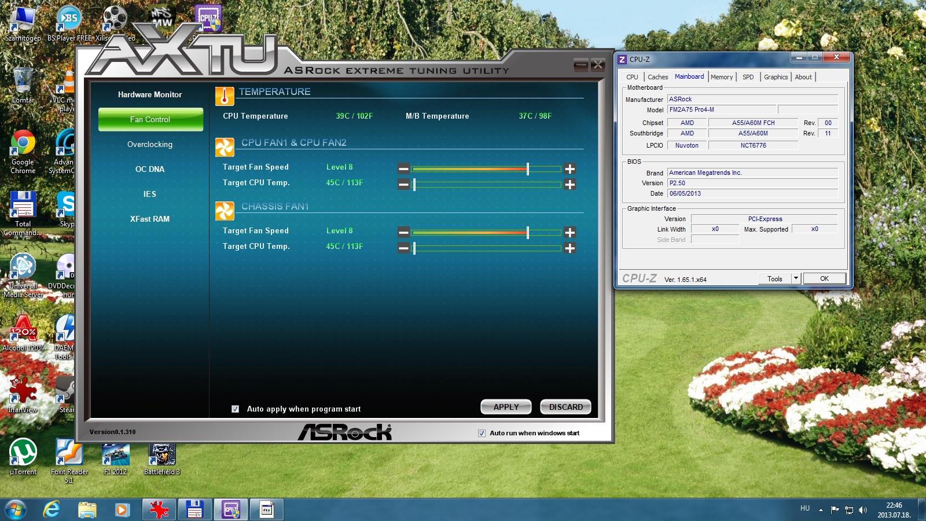Select Total Commander desktop icon
926x521 pixels.
[x=23, y=214]
